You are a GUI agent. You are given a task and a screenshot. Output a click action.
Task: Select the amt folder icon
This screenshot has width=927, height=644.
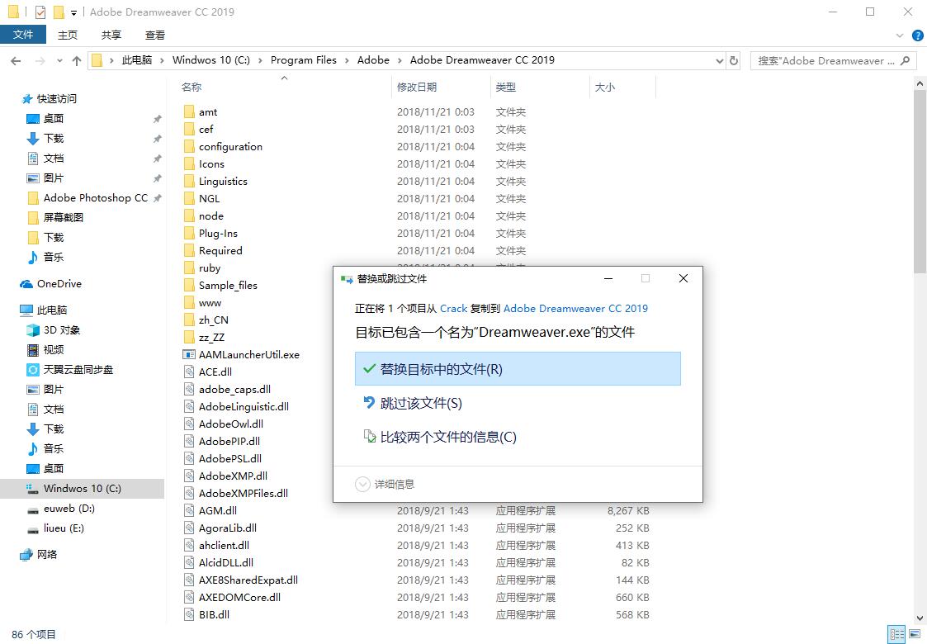[x=189, y=111]
